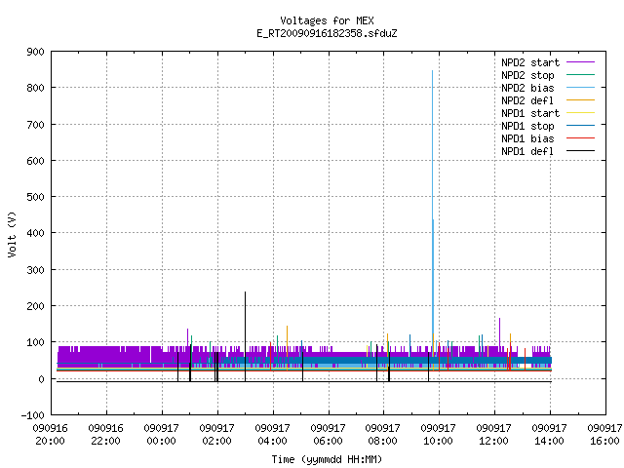Click the '090917 00:00' time tick label
The height and width of the screenshot is (468, 624).
(161, 435)
